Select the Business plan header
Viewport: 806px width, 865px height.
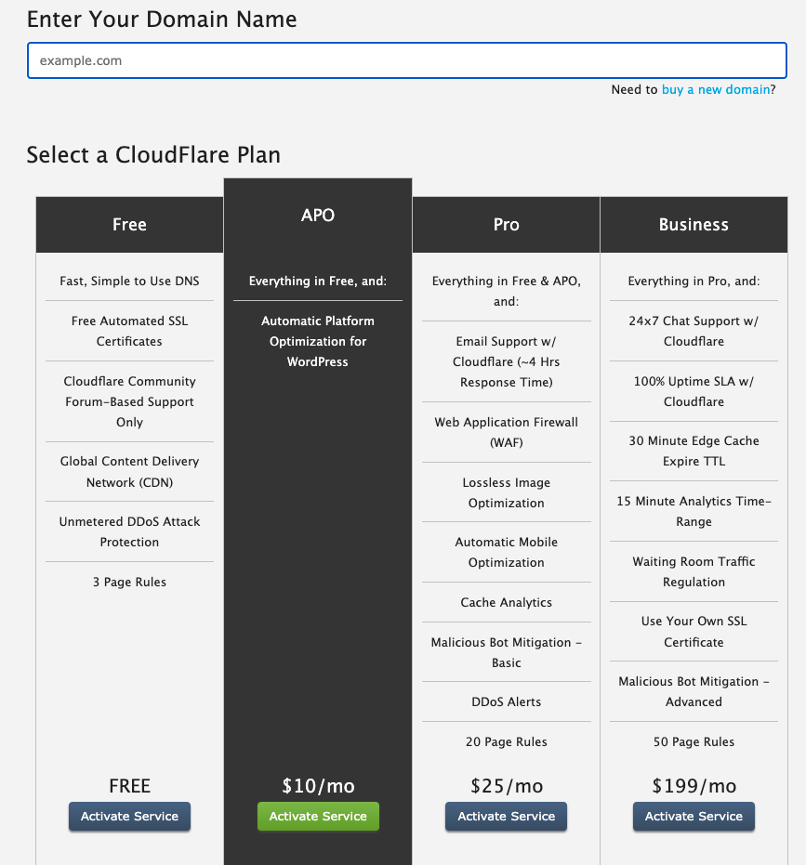tap(694, 225)
